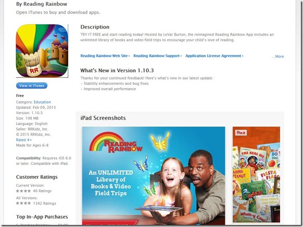The width and height of the screenshot is (303, 227).
Task: Click the 'Made for Ages 6-8' text
Action: (x=32, y=145)
